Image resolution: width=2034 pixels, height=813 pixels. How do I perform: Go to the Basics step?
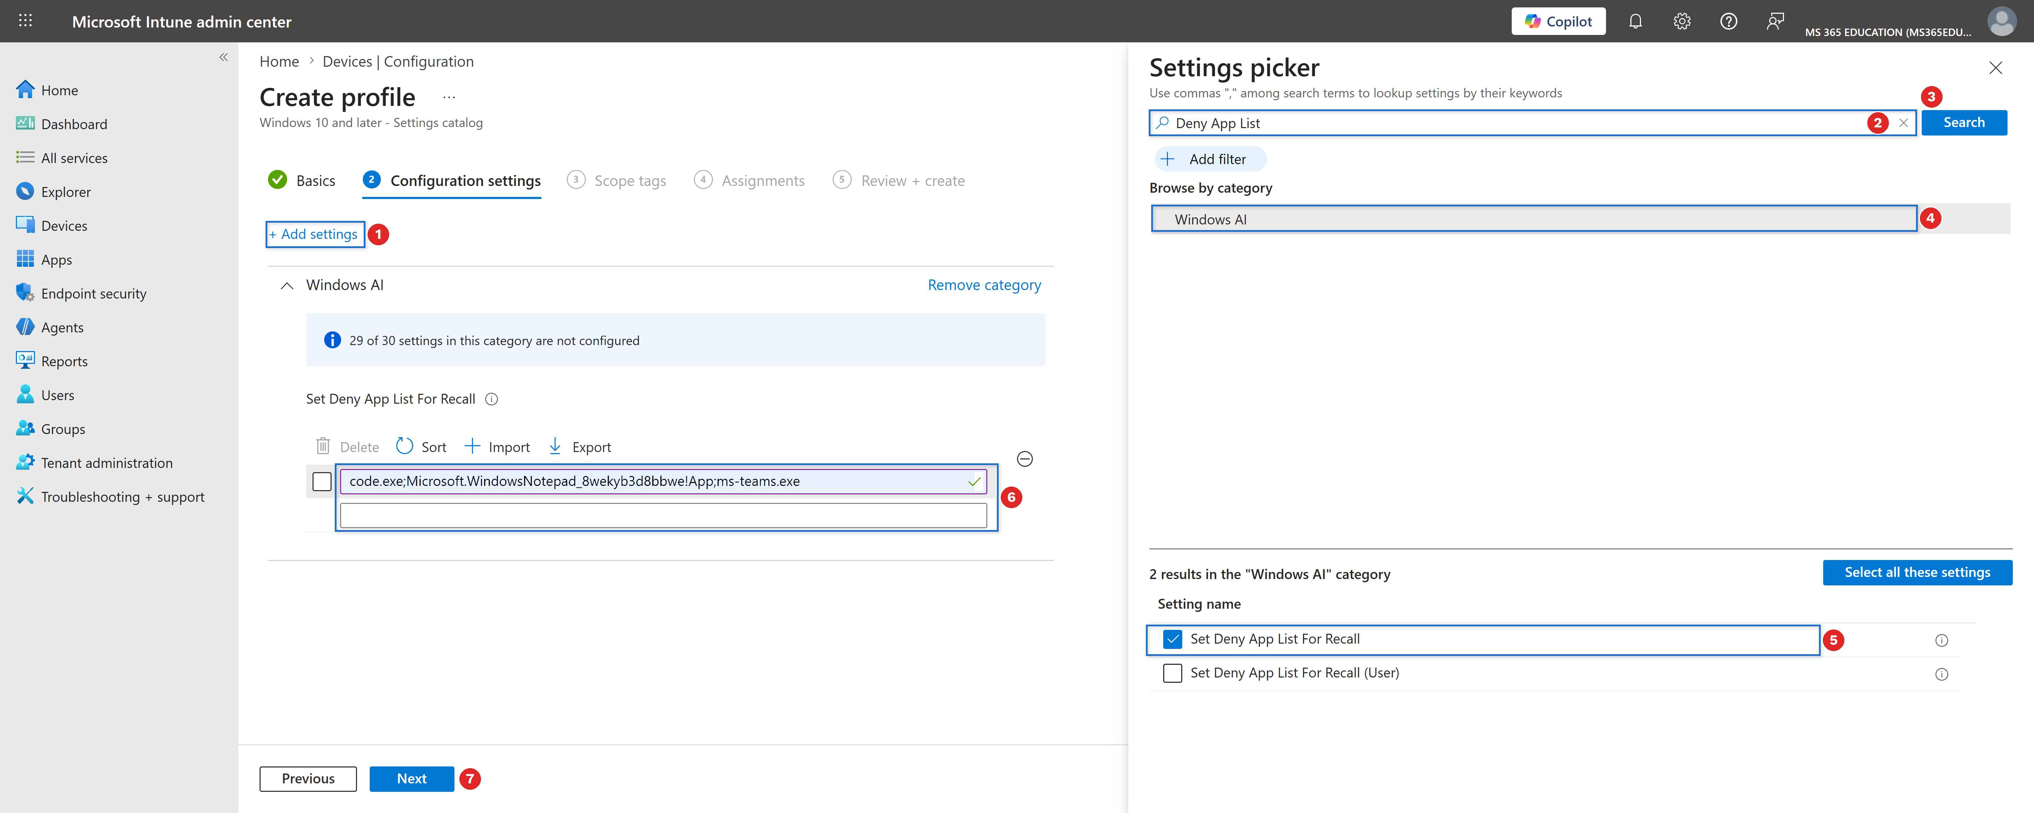pos(302,181)
